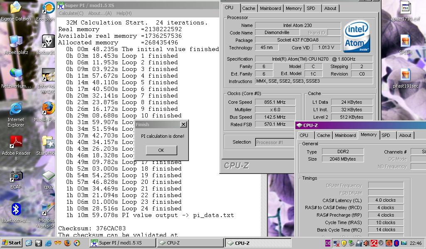
Task: Click security alert shield tray icon
Action: pos(344,243)
